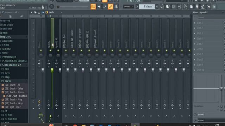Open the Templates browser category
Image resolution: width=225 pixels, height=126 pixels.
pyautogui.click(x=5, y=37)
